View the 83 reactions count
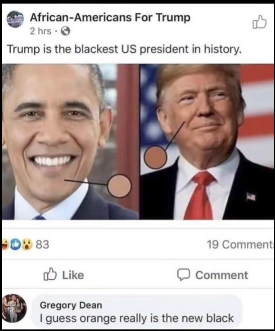The width and height of the screenshot is (275, 331). click(42, 245)
